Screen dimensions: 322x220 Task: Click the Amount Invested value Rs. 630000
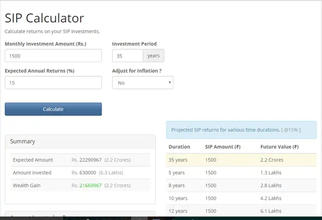tap(84, 173)
